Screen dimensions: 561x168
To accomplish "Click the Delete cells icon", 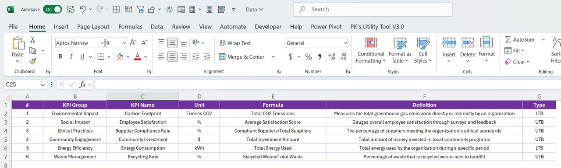I will tap(468, 43).
